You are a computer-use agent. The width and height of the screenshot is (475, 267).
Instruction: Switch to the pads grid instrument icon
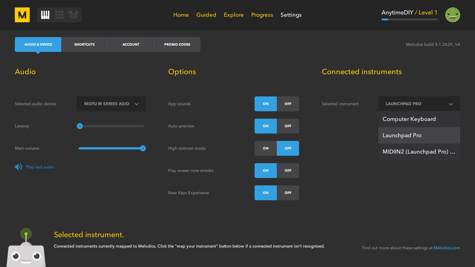(x=59, y=15)
